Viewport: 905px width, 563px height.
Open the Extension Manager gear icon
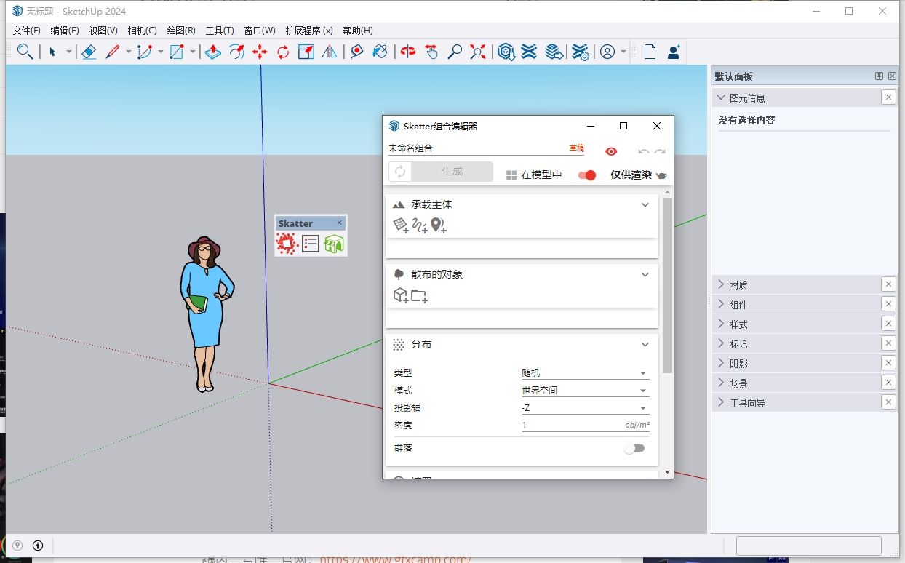[x=580, y=52]
